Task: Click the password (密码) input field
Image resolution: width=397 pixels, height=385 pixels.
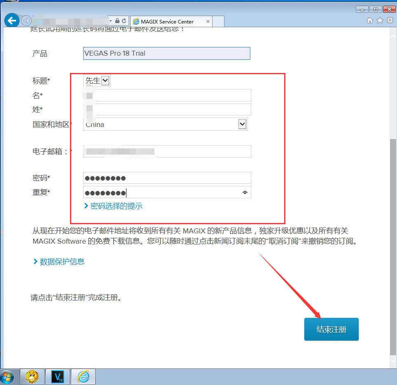Action: coord(167,178)
